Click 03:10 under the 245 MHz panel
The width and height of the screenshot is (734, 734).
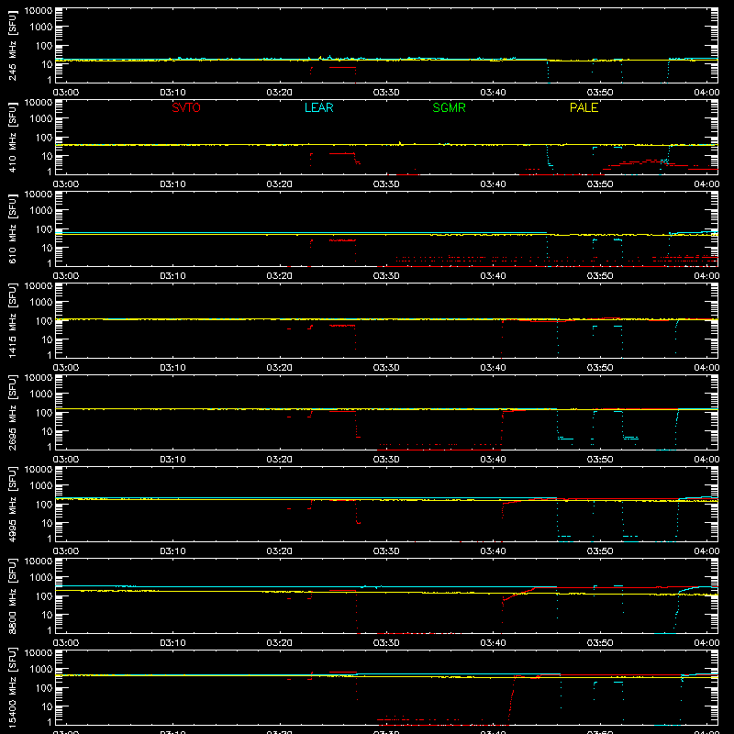point(172,93)
